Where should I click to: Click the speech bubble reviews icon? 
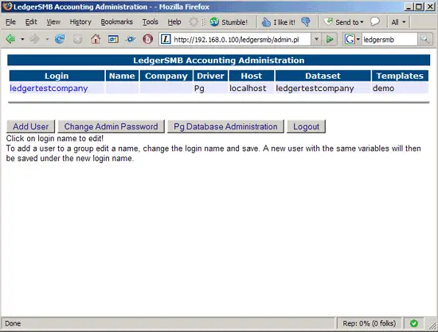[x=375, y=22]
